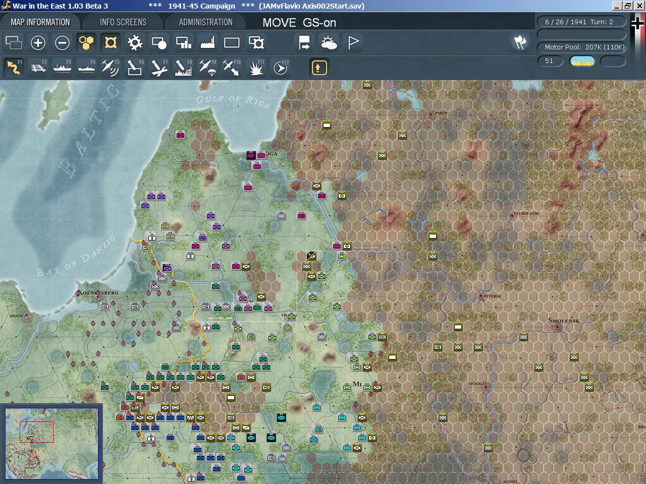Click the plain rectangle toolbar icon
646x484 pixels.
232,43
